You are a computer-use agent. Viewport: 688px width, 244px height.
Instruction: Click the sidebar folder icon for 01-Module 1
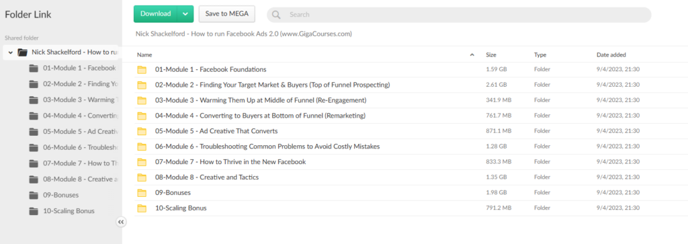34,68
